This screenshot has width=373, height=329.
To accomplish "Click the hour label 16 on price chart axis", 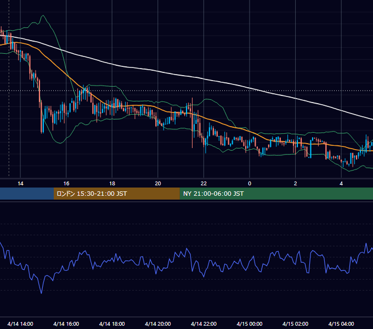I will [66, 184].
